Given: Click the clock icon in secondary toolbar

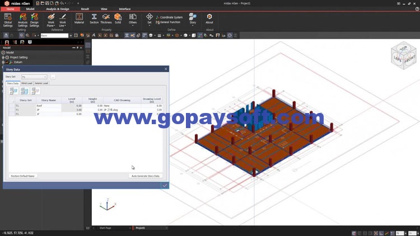Looking at the screenshot, I should 230,35.
